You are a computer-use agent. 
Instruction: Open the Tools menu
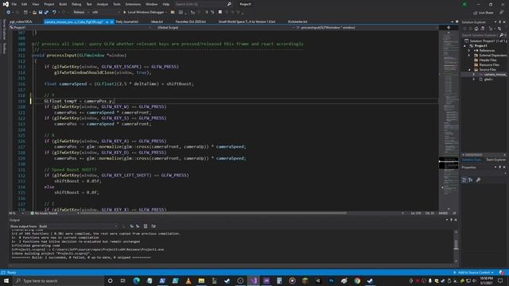[x=117, y=4]
